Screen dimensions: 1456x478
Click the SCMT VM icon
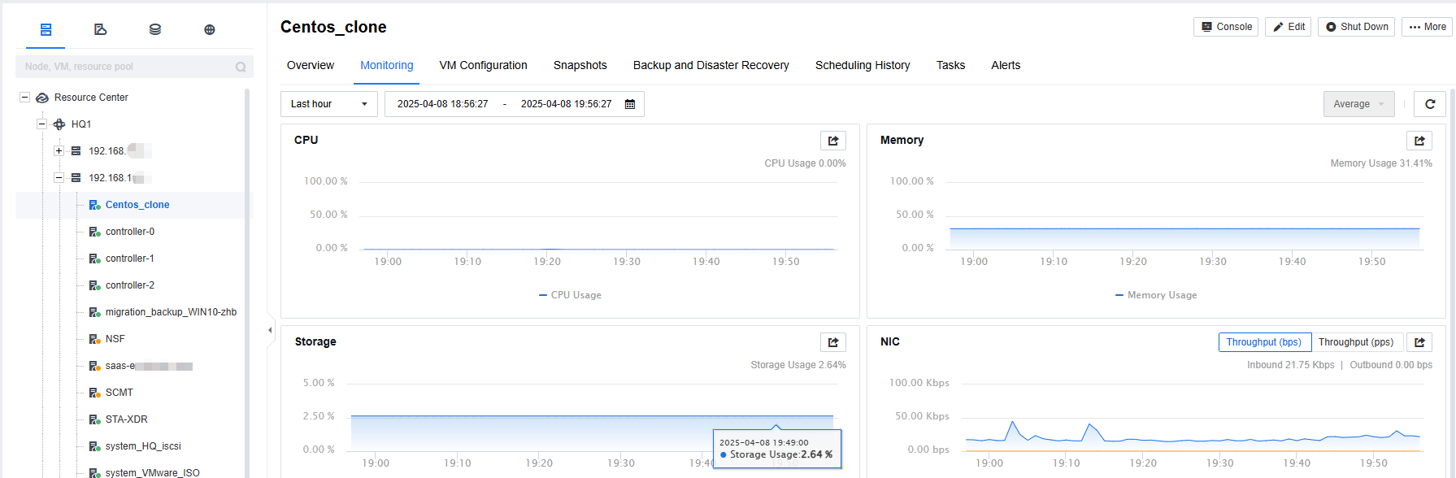pos(94,393)
